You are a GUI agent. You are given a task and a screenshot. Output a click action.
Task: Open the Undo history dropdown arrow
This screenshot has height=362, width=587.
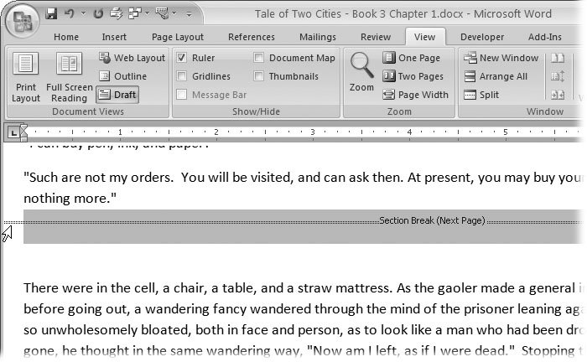tap(83, 14)
